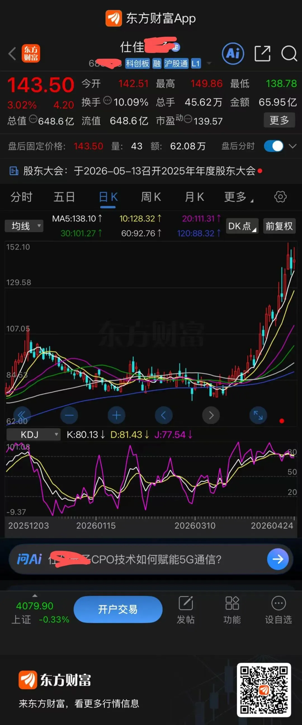Tap the 上证 4079.90 index ticker

tap(40, 612)
